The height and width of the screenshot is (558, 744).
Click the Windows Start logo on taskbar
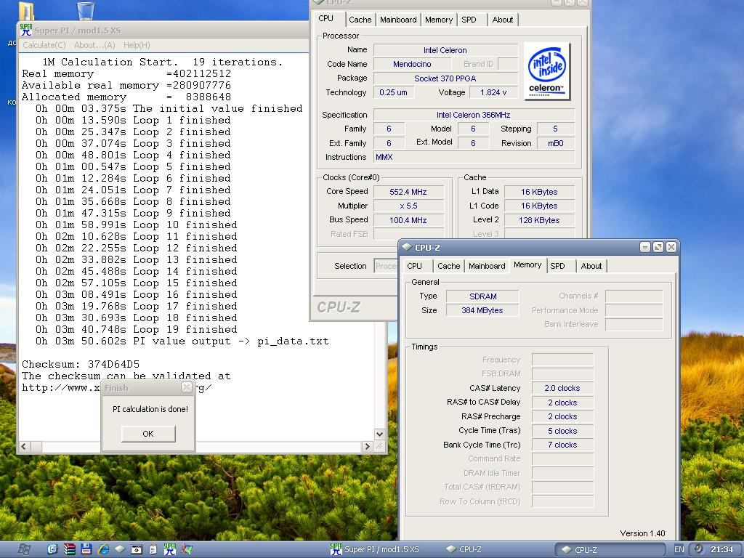pyautogui.click(x=24, y=549)
